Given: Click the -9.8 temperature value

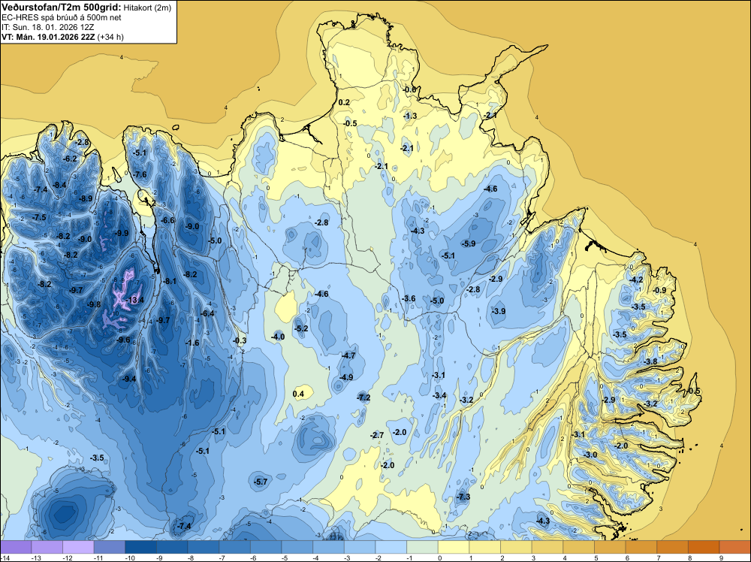Looking at the screenshot, I should pyautogui.click(x=94, y=304).
